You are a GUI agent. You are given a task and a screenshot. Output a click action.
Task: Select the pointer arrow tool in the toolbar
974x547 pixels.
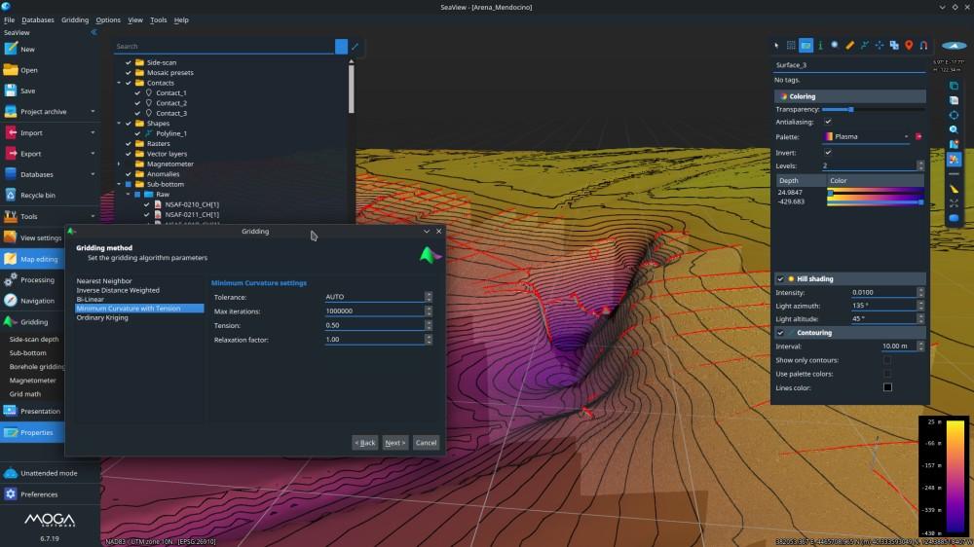[x=776, y=46]
